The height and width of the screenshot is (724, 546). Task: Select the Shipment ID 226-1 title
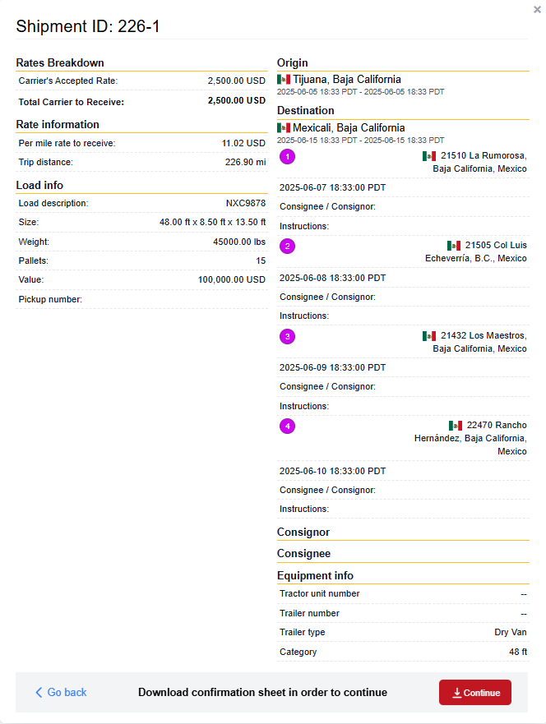coord(88,26)
